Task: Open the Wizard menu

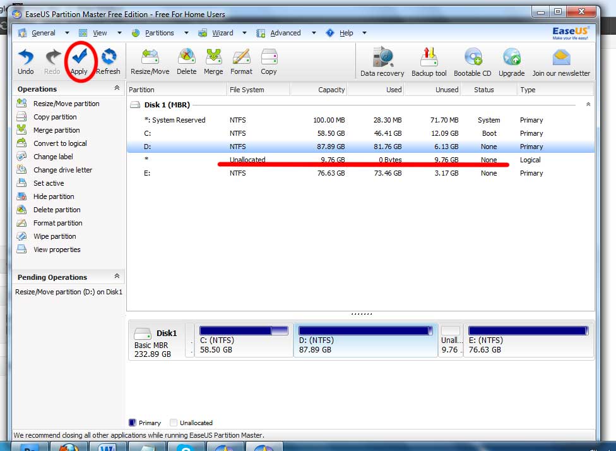Action: [216, 33]
